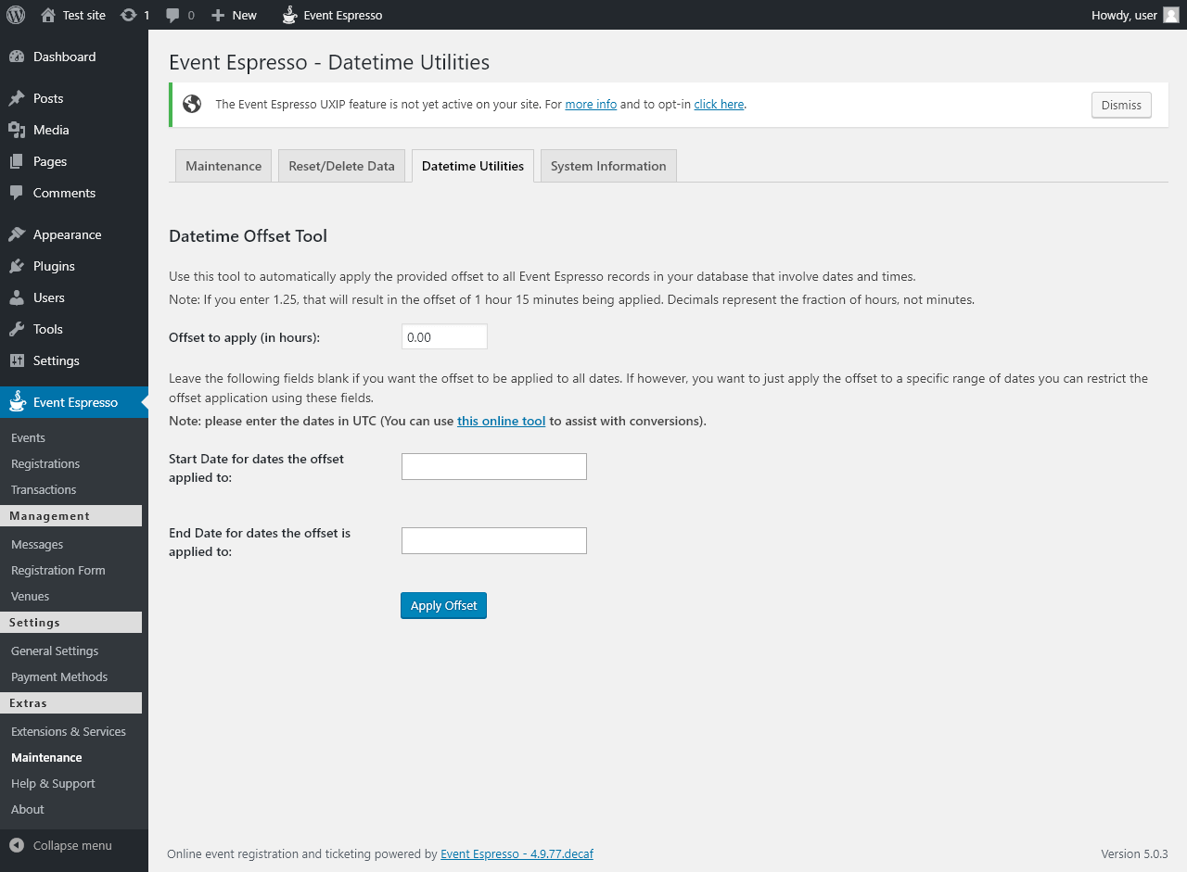Open the online tool link
This screenshot has height=872, width=1187.
(501, 421)
